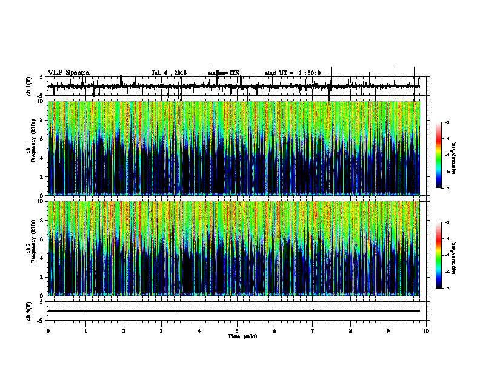Click the "5" tick of ch.1 voltage axis
This screenshot has height=371, width=480.
tap(42, 77)
